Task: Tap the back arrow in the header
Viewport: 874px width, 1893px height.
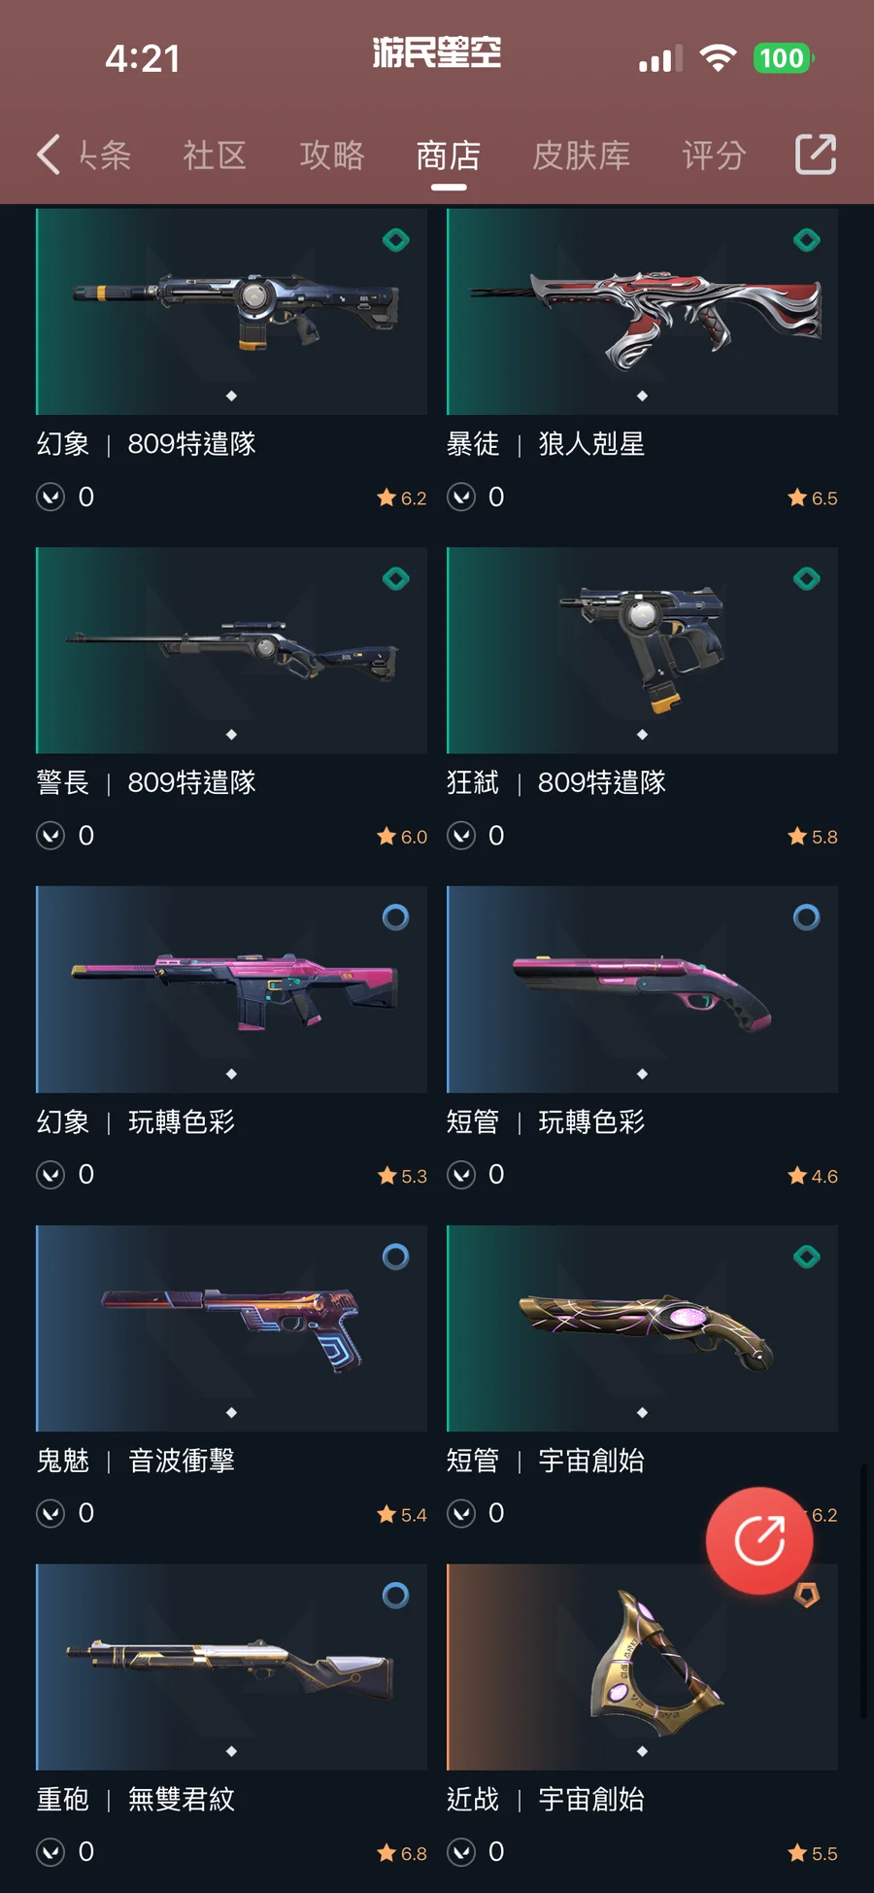Action: [49, 155]
